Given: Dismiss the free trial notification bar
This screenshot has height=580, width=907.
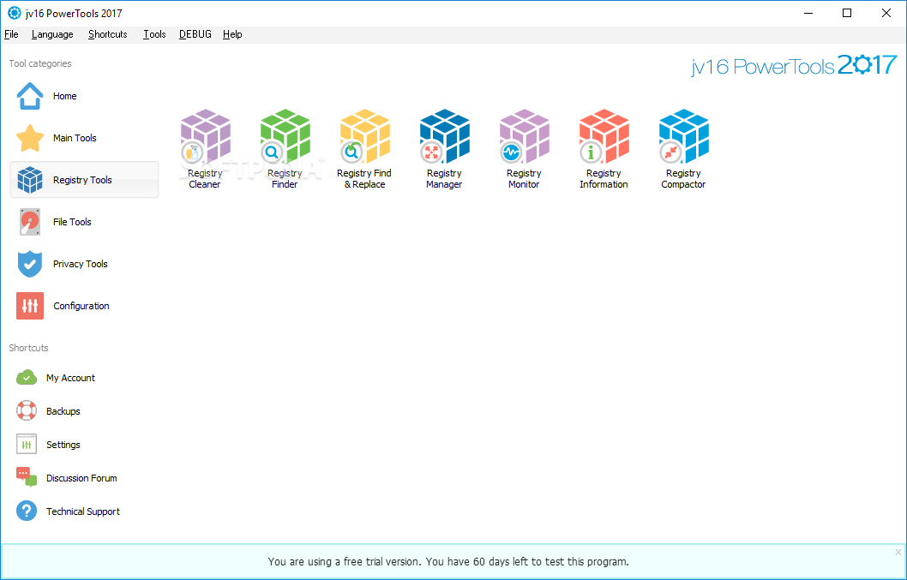Looking at the screenshot, I should tap(898, 552).
